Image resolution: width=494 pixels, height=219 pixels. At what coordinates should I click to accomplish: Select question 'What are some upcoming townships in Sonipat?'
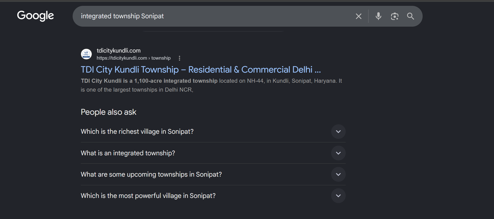pos(151,174)
